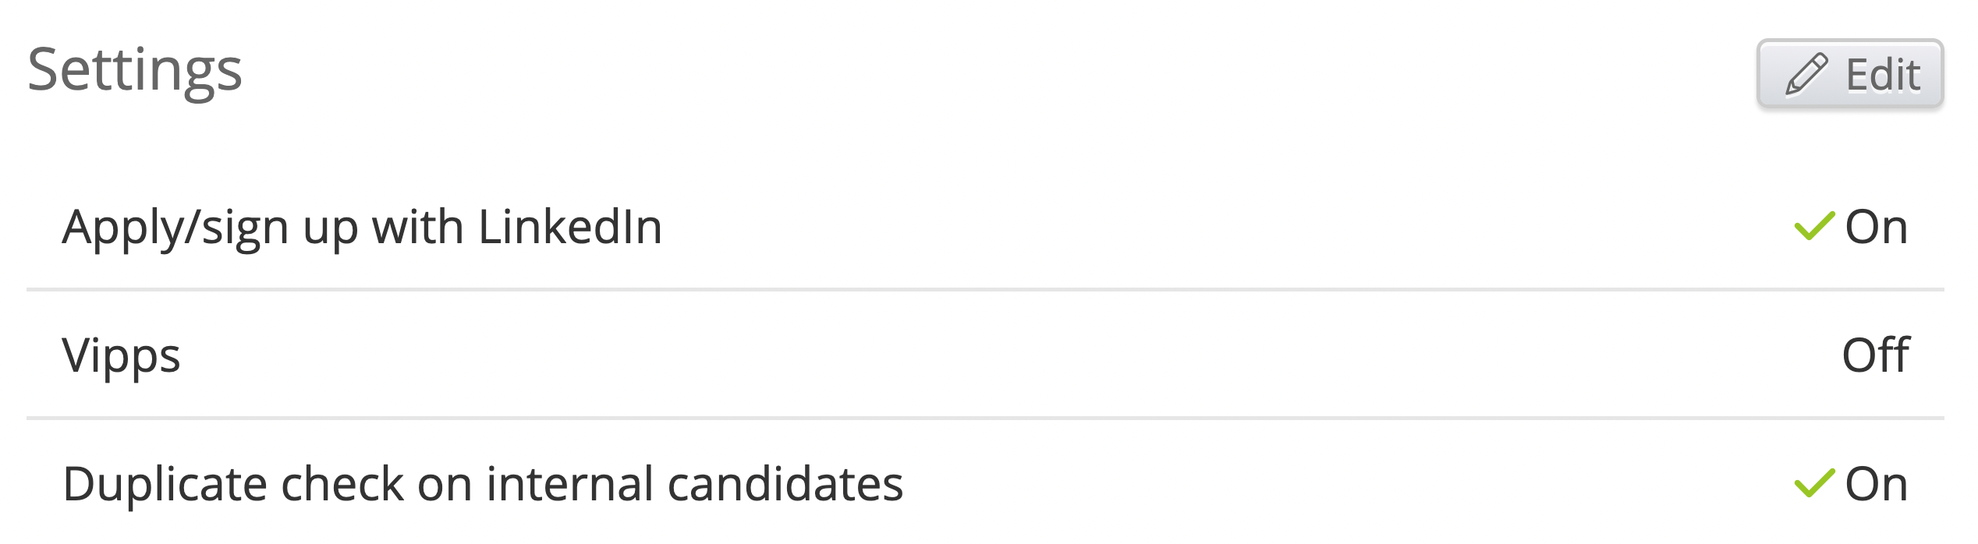Click the "Edit" text label
This screenshot has width=1978, height=544.
pyautogui.click(x=1883, y=75)
